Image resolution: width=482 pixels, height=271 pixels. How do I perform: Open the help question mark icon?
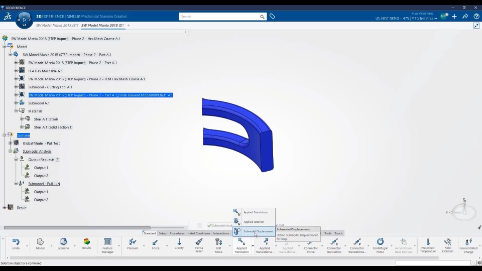(476, 16)
